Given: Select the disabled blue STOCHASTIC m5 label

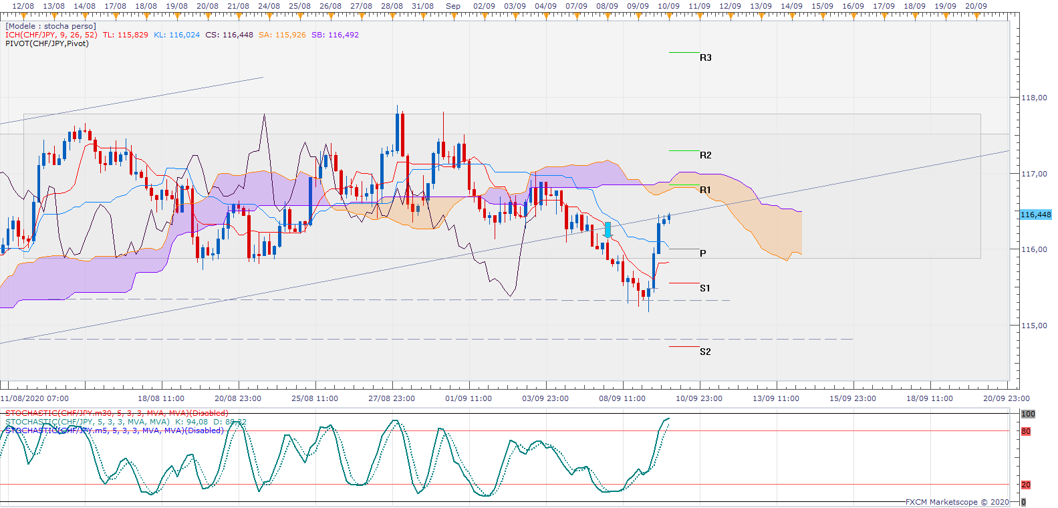Looking at the screenshot, I should [x=114, y=430].
